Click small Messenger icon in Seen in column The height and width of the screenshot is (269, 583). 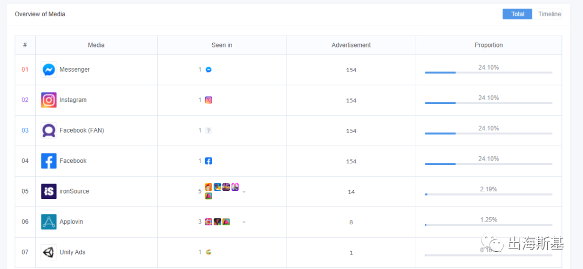pyautogui.click(x=208, y=70)
